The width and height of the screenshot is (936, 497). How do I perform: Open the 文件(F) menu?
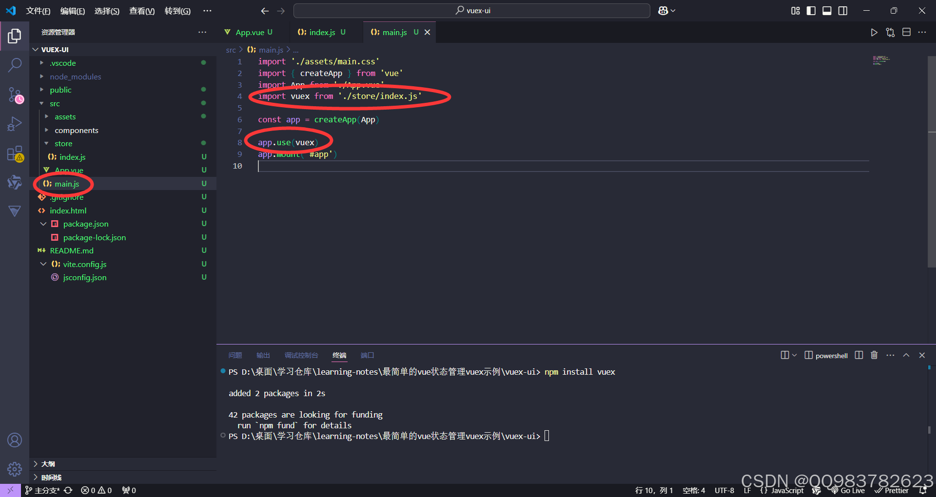[x=38, y=11]
